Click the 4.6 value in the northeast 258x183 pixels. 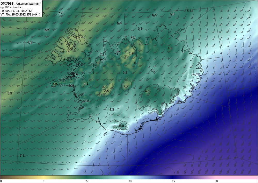coord(170,48)
